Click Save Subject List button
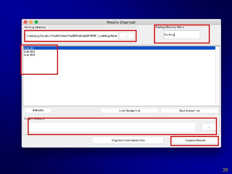This screenshot has height=174, width=232. click(189, 111)
